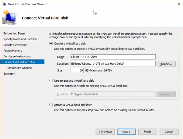Click Next to continue the wizard

[x=126, y=132]
